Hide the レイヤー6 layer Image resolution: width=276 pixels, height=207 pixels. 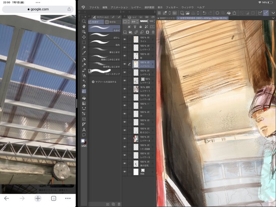pos(125,97)
